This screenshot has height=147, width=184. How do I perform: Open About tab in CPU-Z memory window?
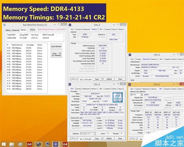click(121, 29)
